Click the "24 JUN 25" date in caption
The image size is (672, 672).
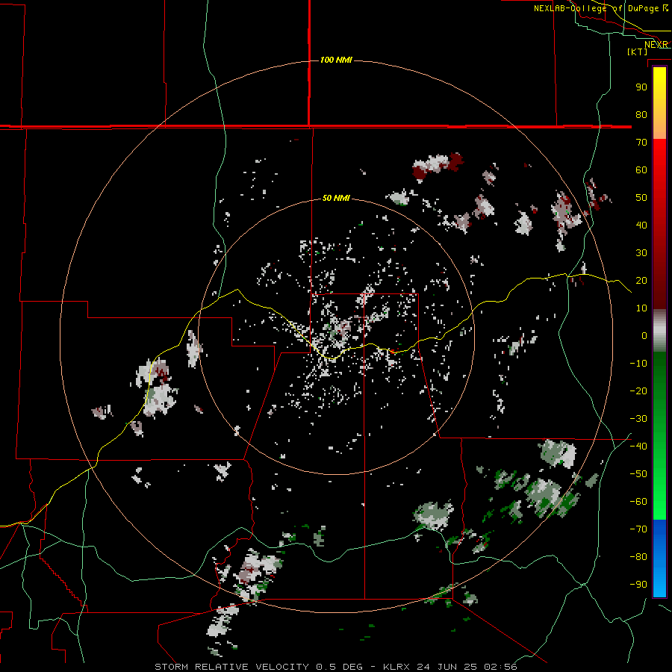pos(447,667)
